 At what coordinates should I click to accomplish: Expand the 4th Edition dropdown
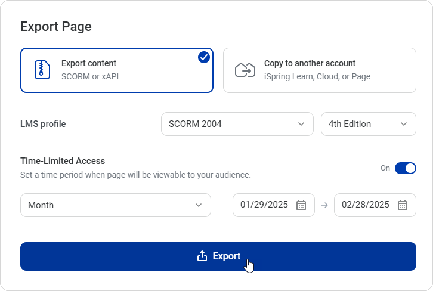pyautogui.click(x=368, y=124)
